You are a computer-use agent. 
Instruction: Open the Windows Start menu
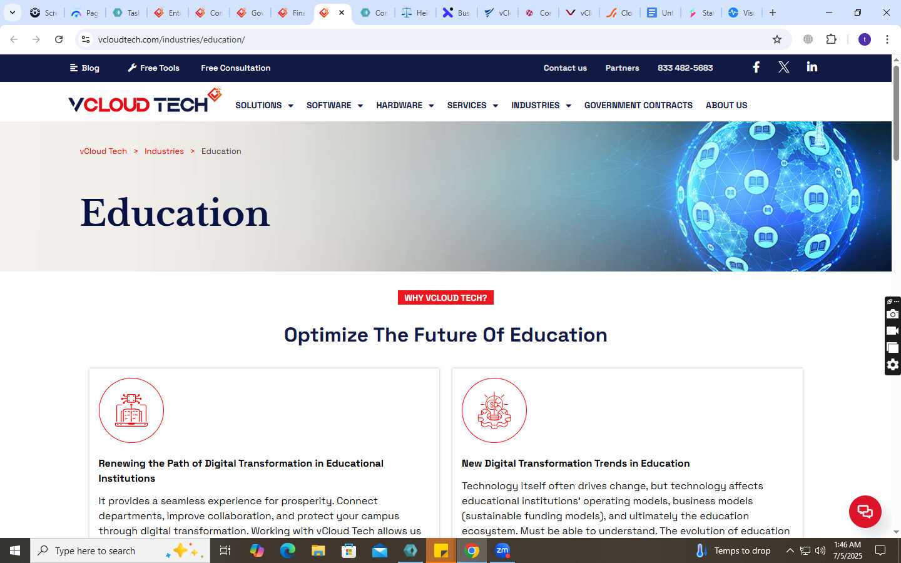(x=15, y=550)
